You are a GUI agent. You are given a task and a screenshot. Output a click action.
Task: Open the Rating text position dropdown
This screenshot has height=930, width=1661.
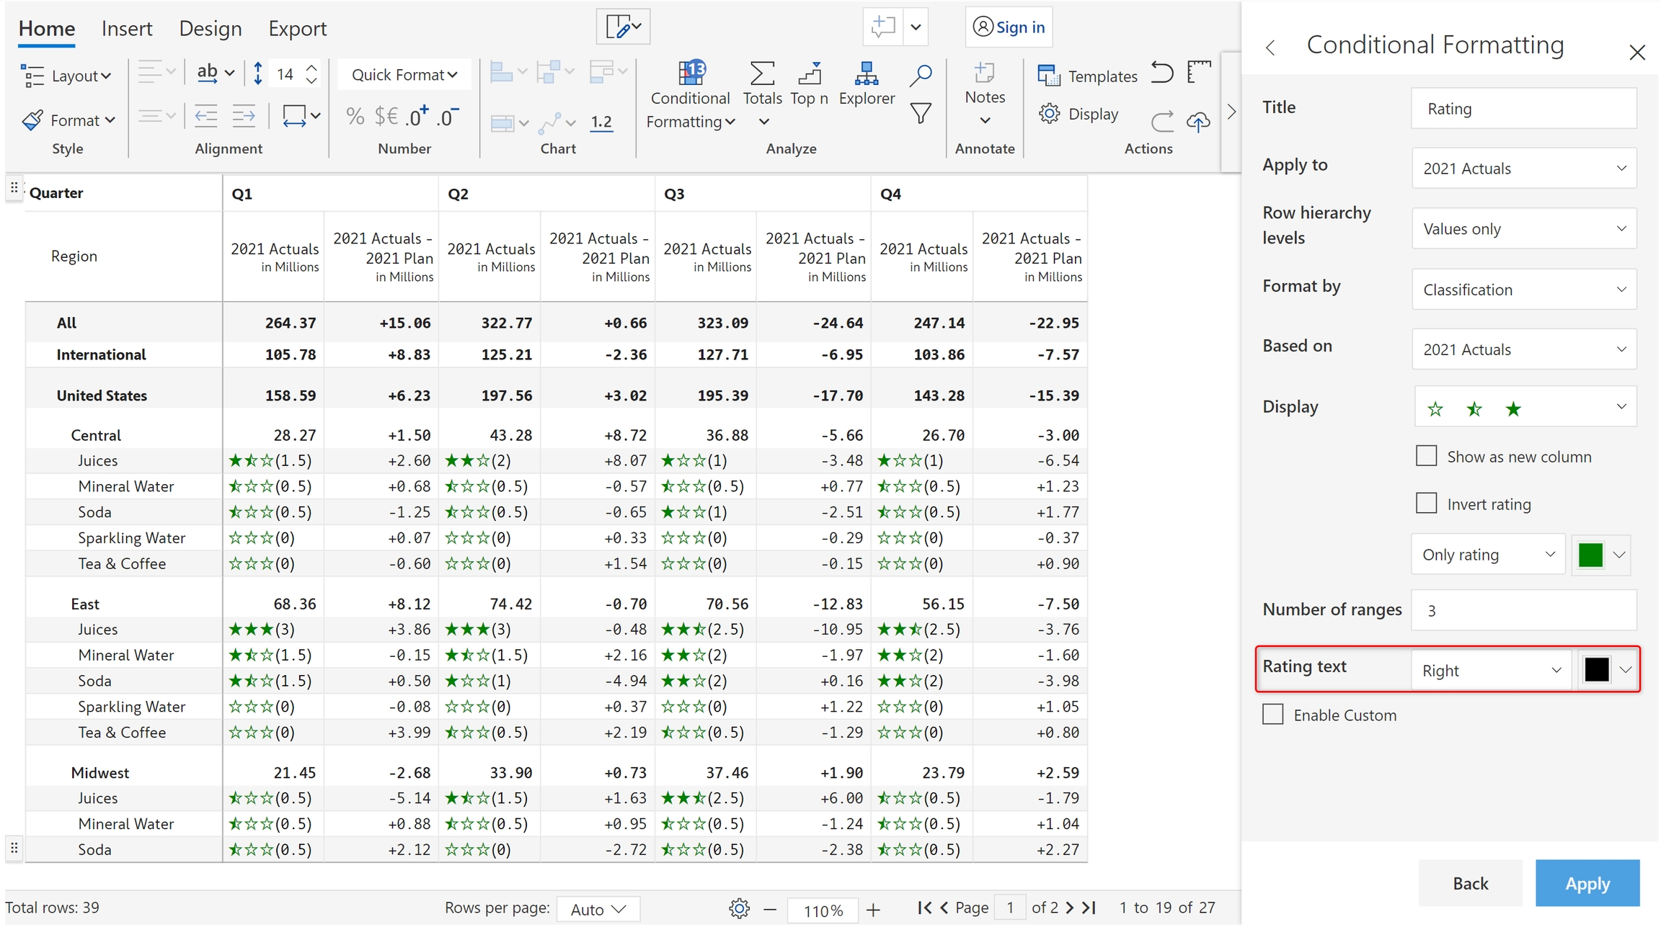pyautogui.click(x=1490, y=671)
